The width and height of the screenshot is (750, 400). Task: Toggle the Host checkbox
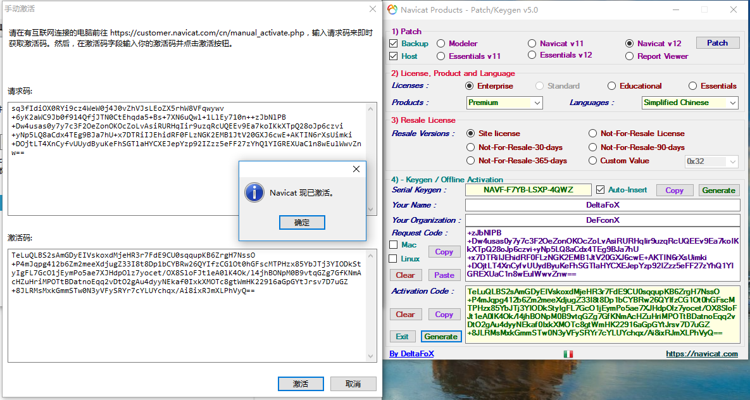[x=394, y=56]
